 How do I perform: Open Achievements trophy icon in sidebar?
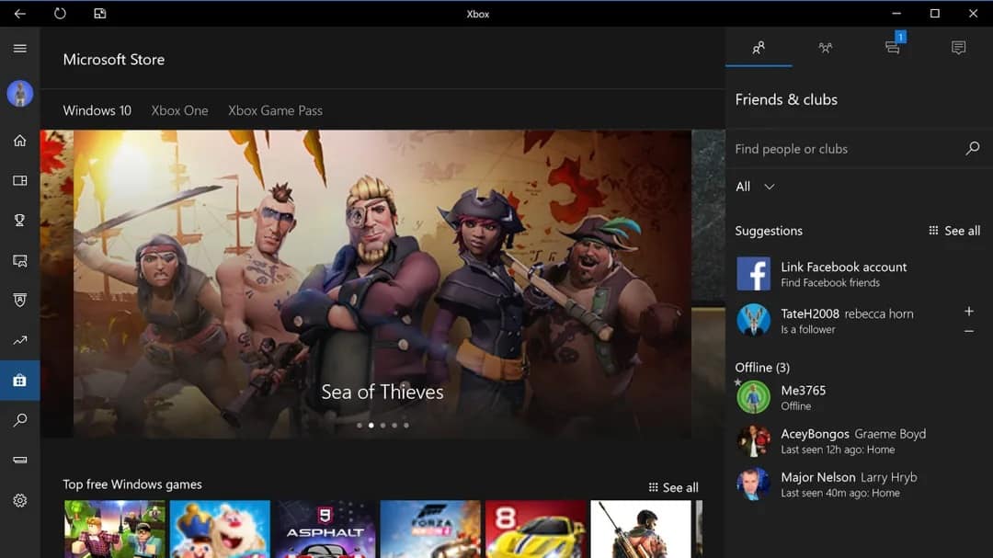pyautogui.click(x=19, y=221)
